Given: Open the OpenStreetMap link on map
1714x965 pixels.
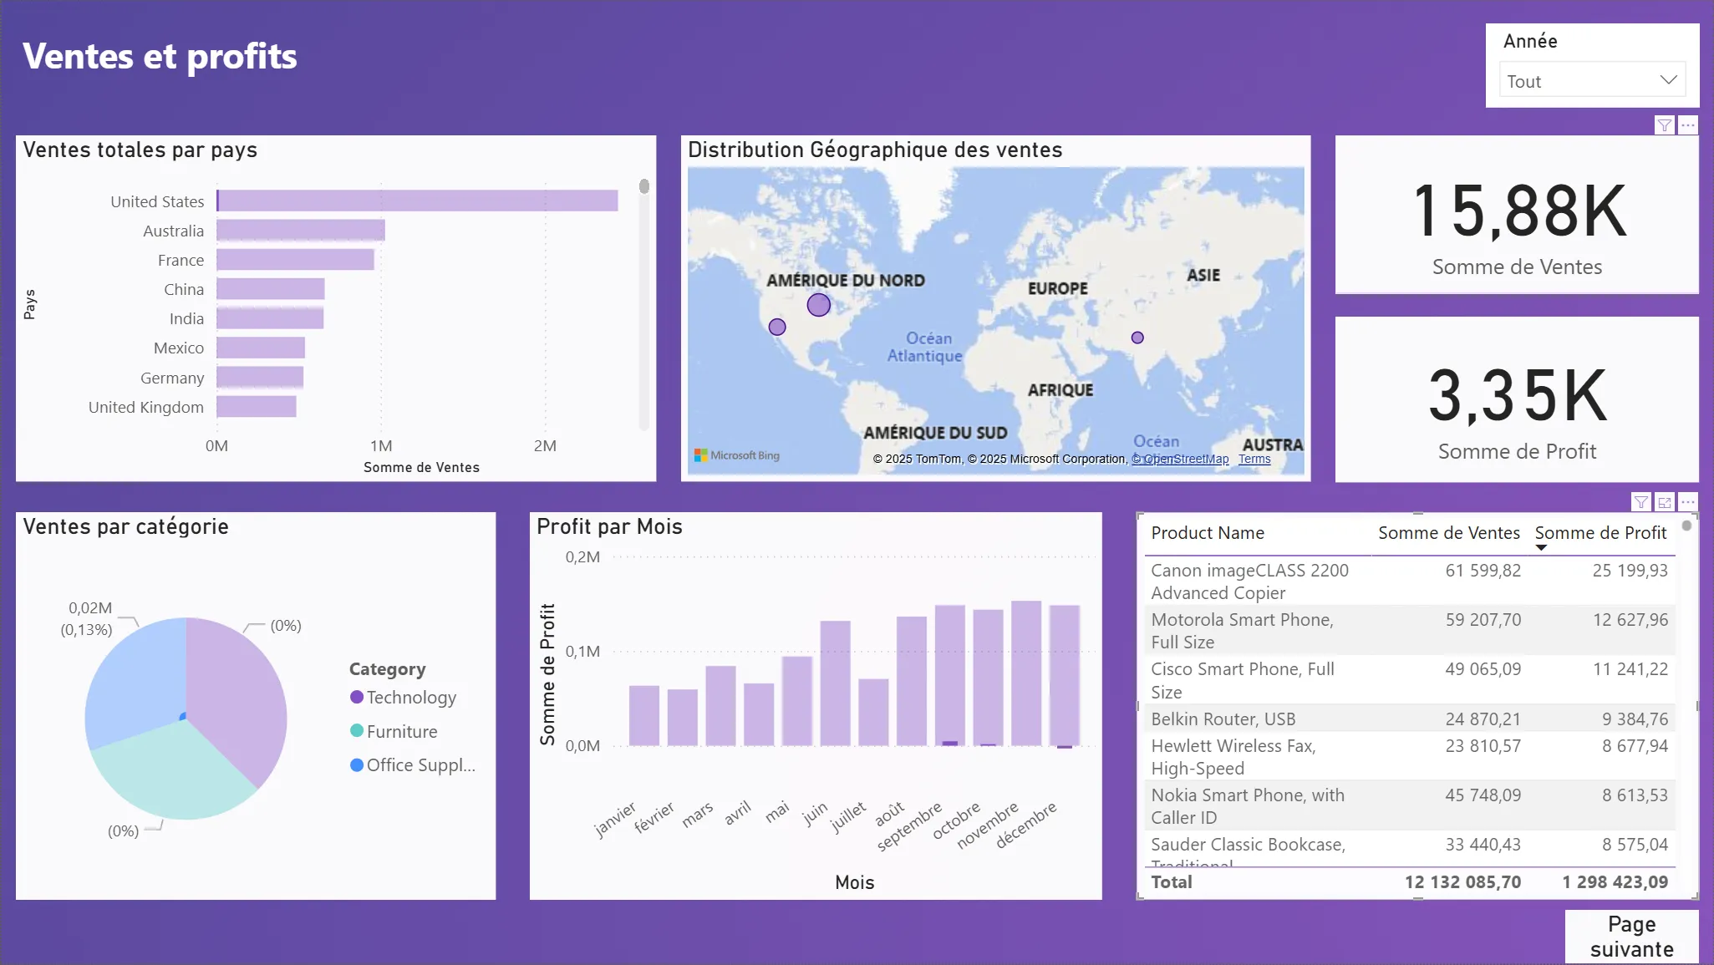Looking at the screenshot, I should click(1179, 459).
